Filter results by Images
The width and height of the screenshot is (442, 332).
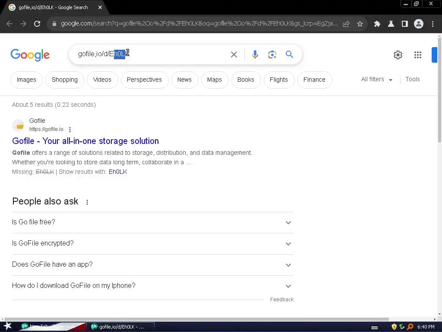(x=26, y=80)
